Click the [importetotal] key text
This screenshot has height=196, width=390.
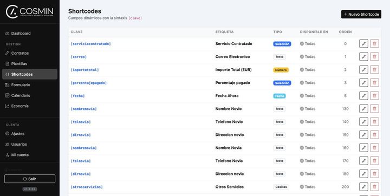[x=84, y=70]
